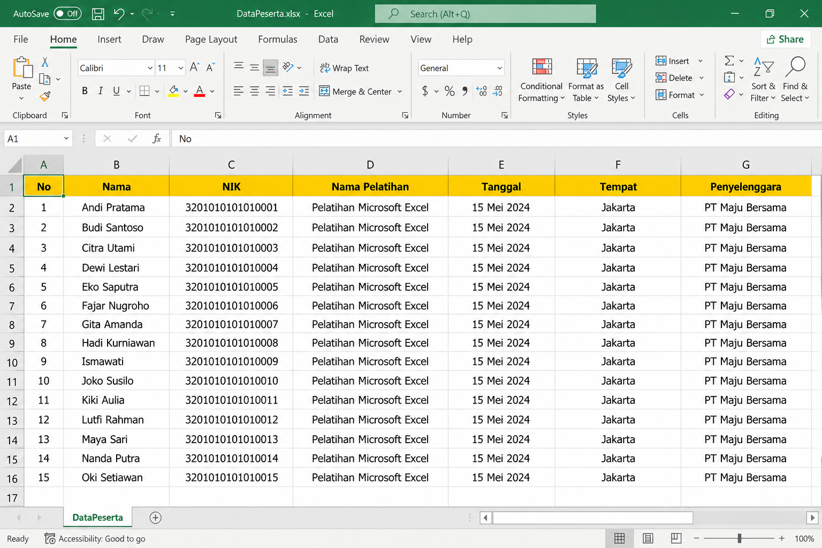Increase decimal places
This screenshot has height=548, width=822.
(x=481, y=91)
